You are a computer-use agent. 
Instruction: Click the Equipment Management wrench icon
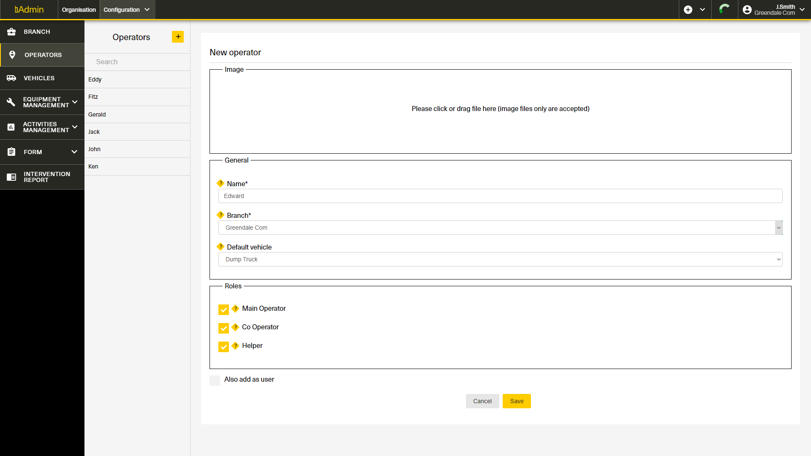point(11,102)
